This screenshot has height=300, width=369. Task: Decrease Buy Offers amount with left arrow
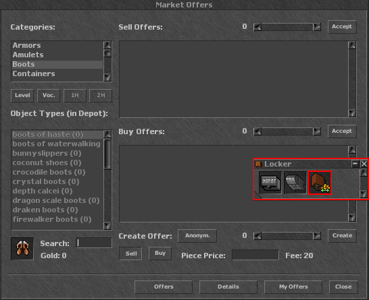(257, 131)
